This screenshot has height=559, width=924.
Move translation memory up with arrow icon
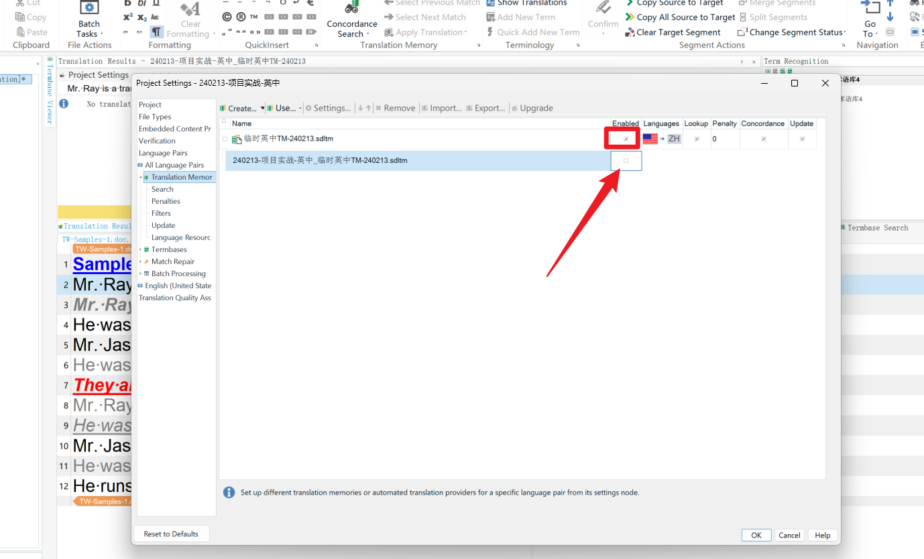pos(368,108)
